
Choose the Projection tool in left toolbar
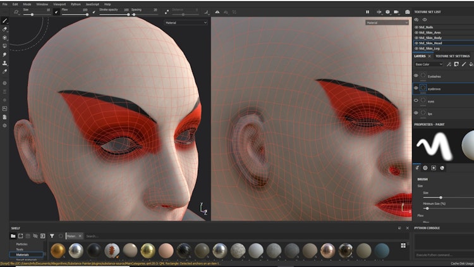(x=5, y=37)
